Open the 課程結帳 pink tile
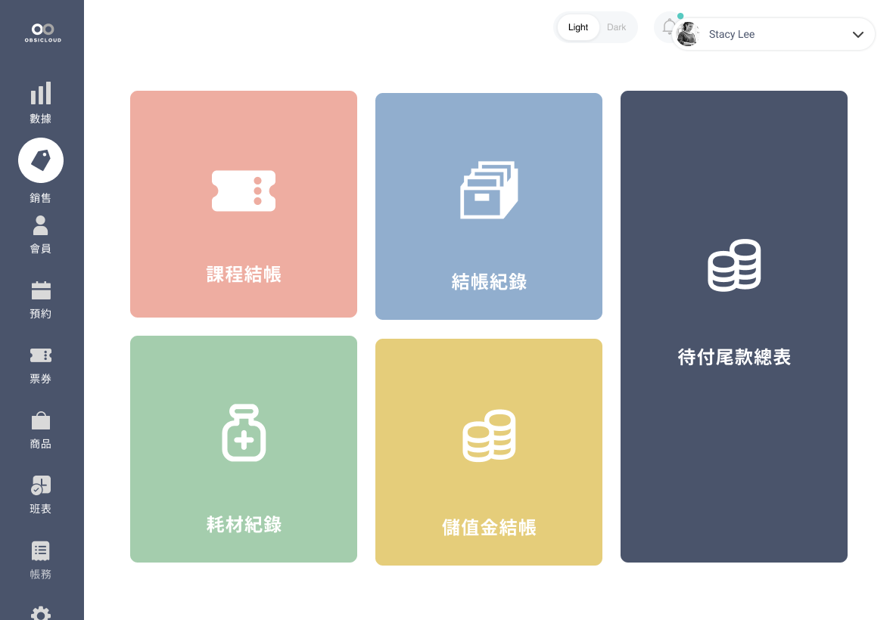The width and height of the screenshot is (893, 620). [244, 204]
